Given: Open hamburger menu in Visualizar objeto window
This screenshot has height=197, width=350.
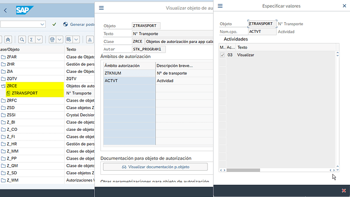Looking at the screenshot, I should click(x=101, y=8).
